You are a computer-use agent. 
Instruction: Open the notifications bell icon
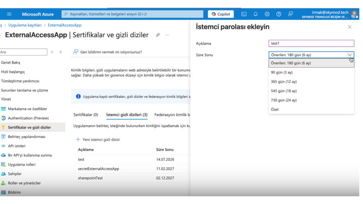[255, 14]
